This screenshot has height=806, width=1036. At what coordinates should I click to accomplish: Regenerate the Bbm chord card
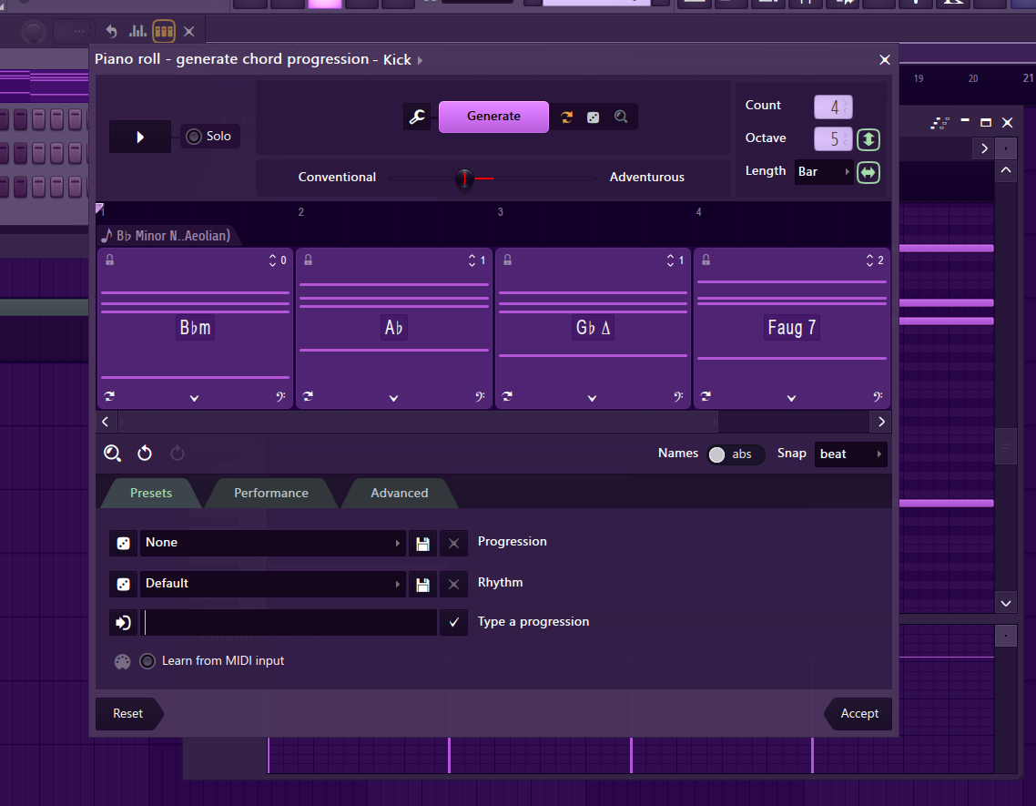[x=109, y=396]
